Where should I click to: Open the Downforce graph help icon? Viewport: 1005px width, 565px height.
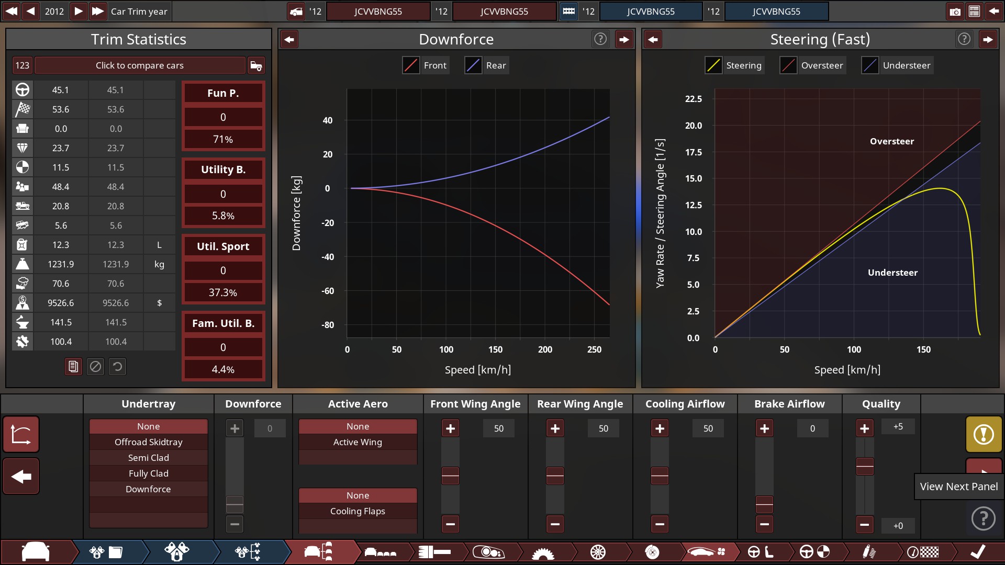pyautogui.click(x=600, y=39)
